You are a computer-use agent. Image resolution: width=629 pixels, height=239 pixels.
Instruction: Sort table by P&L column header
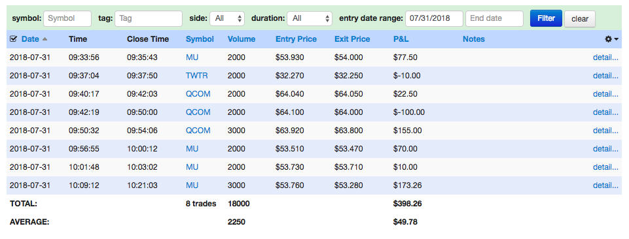point(401,39)
